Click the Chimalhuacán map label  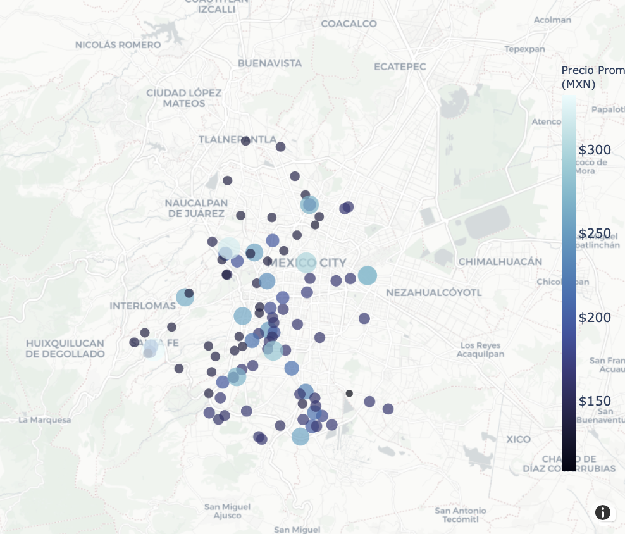point(500,261)
